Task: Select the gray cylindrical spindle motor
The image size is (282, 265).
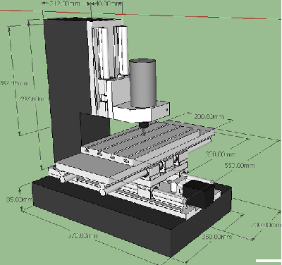Action: pyautogui.click(x=143, y=83)
